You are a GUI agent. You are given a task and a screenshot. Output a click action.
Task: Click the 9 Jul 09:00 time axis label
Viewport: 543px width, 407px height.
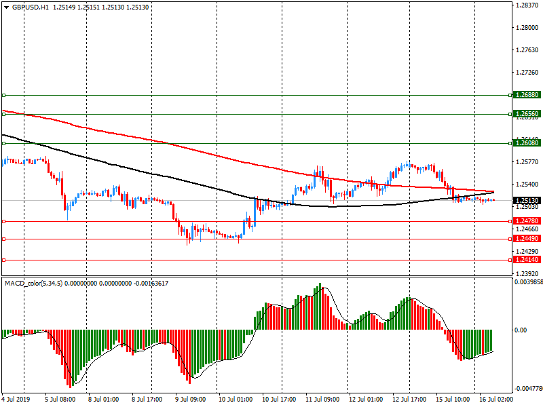[191, 400]
